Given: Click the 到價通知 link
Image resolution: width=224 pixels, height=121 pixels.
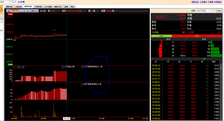Looking at the screenshot, I should pos(218,2).
